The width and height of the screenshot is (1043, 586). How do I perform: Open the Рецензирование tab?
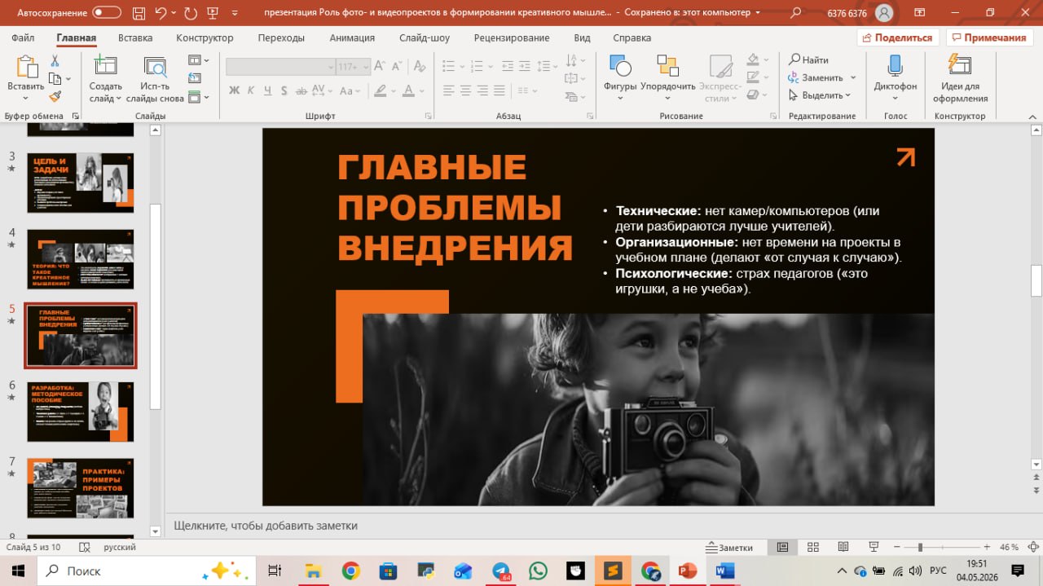click(512, 37)
